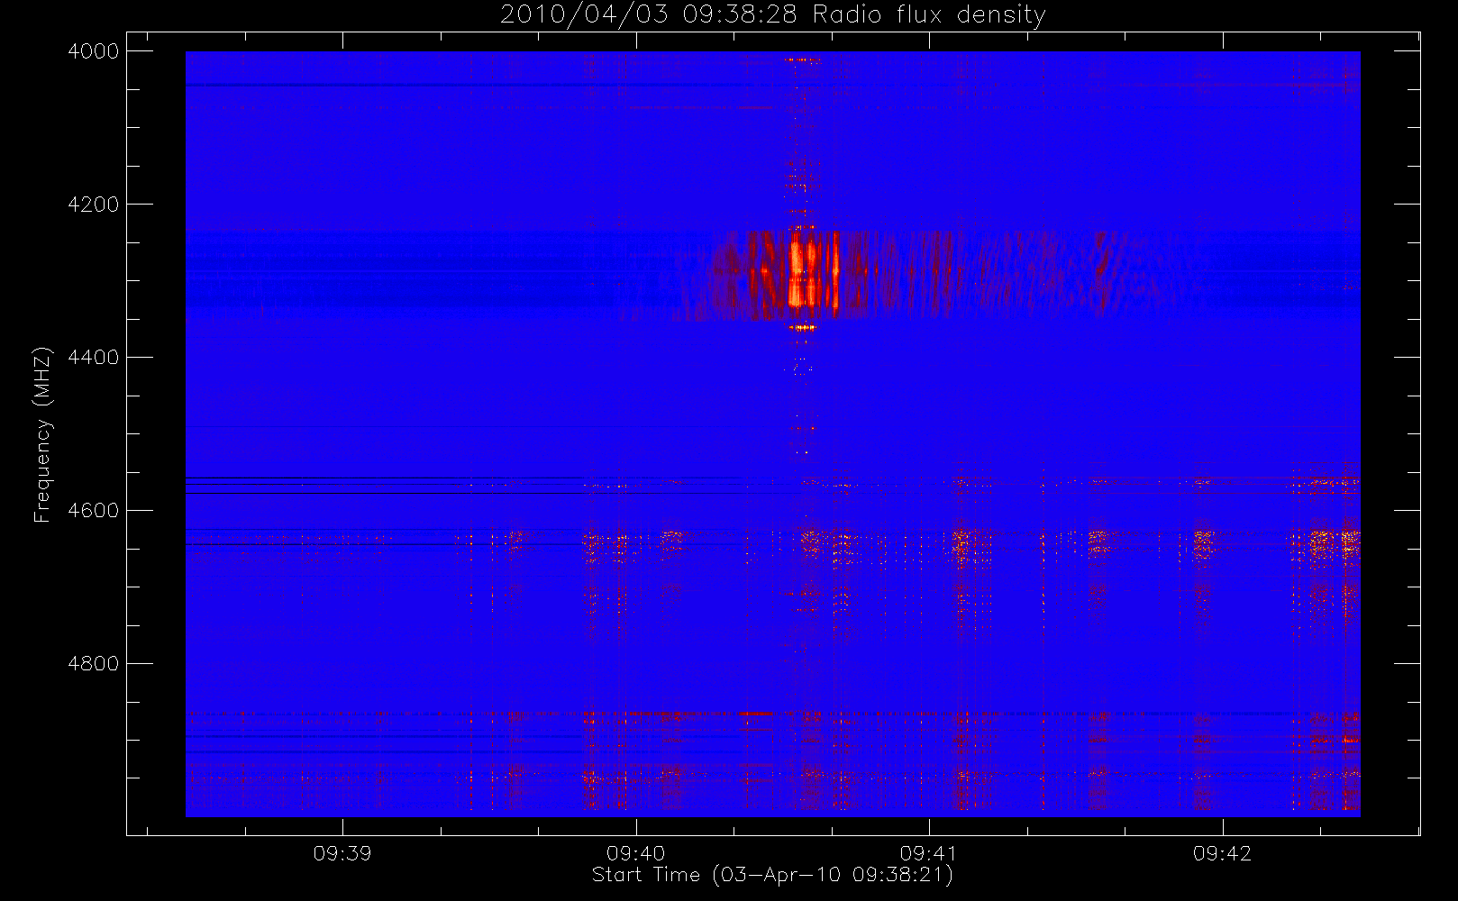Click the 09:42 time tick label

tap(1223, 853)
